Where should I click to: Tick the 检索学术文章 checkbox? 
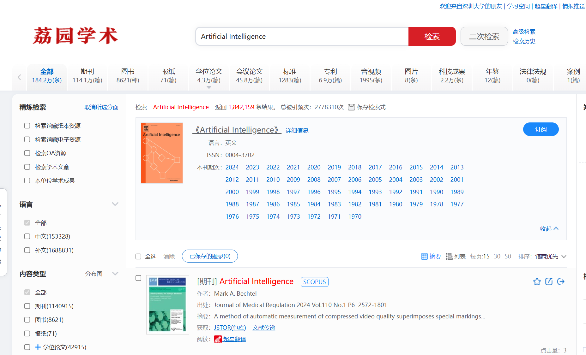click(27, 167)
